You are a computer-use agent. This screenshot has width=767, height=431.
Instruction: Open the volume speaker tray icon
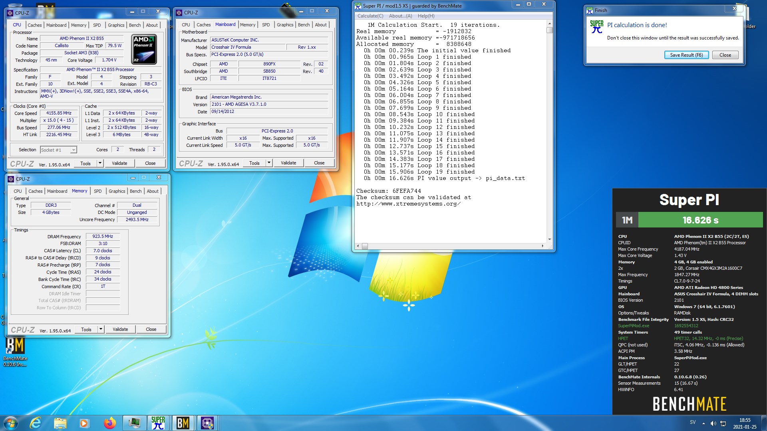click(x=713, y=423)
